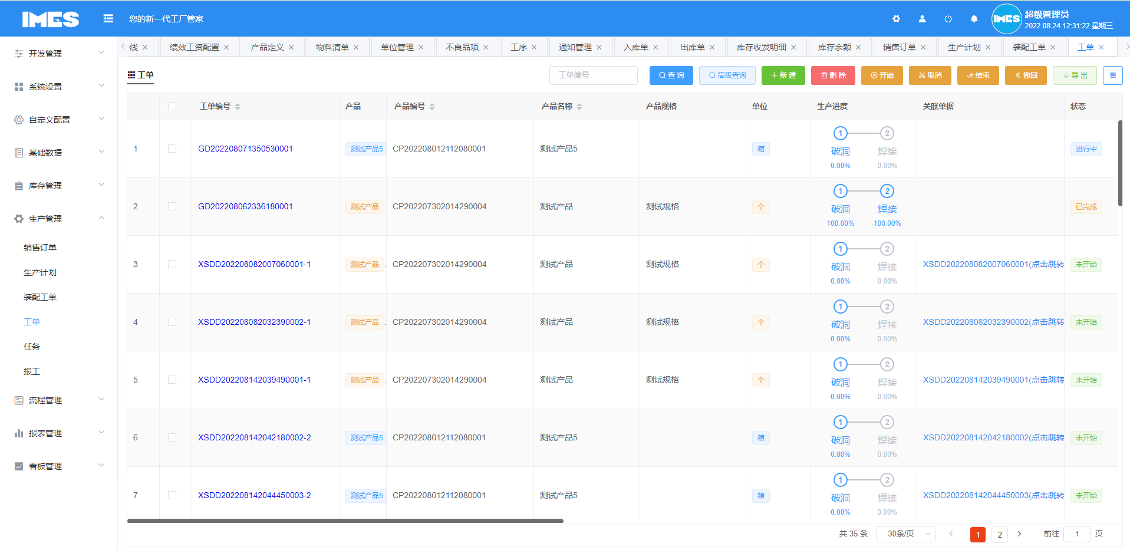Check row GD202208071350530001
Viewport: 1130px width, 550px height.
(172, 149)
